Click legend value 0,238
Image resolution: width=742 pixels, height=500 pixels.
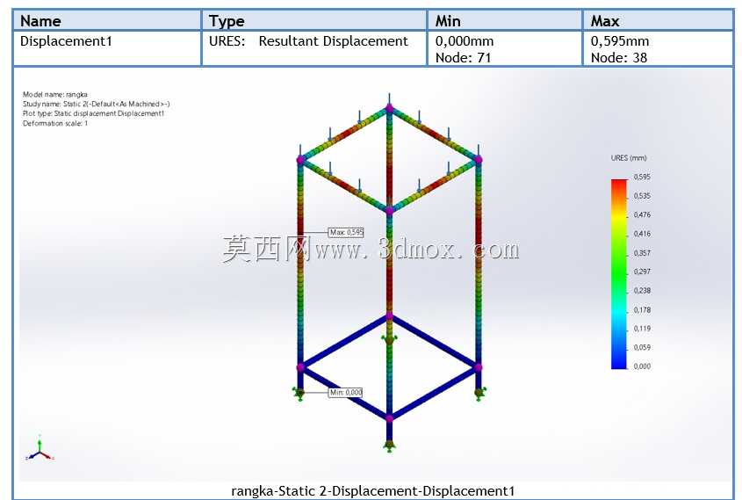point(642,291)
